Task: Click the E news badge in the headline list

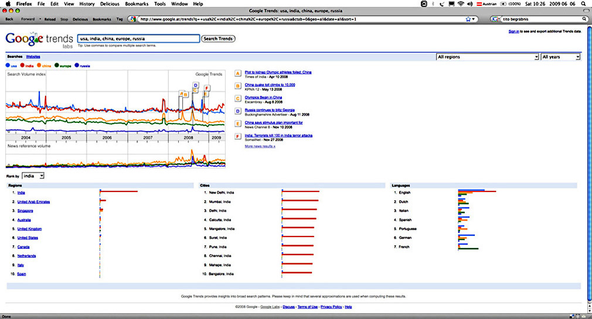Action: pyautogui.click(x=238, y=124)
